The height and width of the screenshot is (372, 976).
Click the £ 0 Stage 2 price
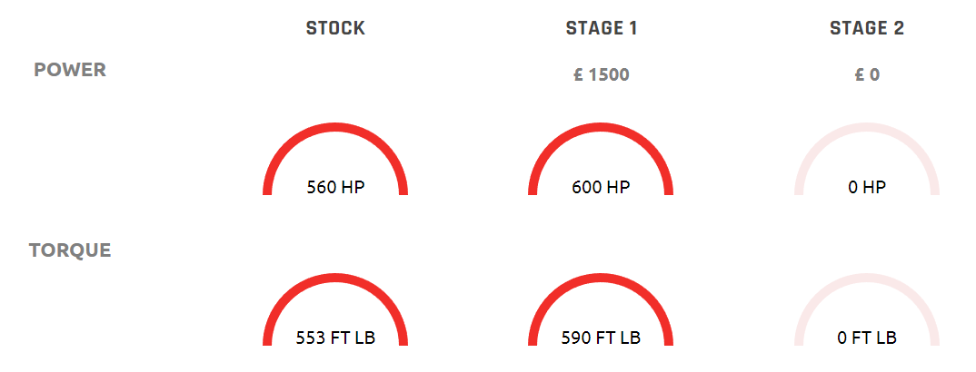[x=867, y=75]
